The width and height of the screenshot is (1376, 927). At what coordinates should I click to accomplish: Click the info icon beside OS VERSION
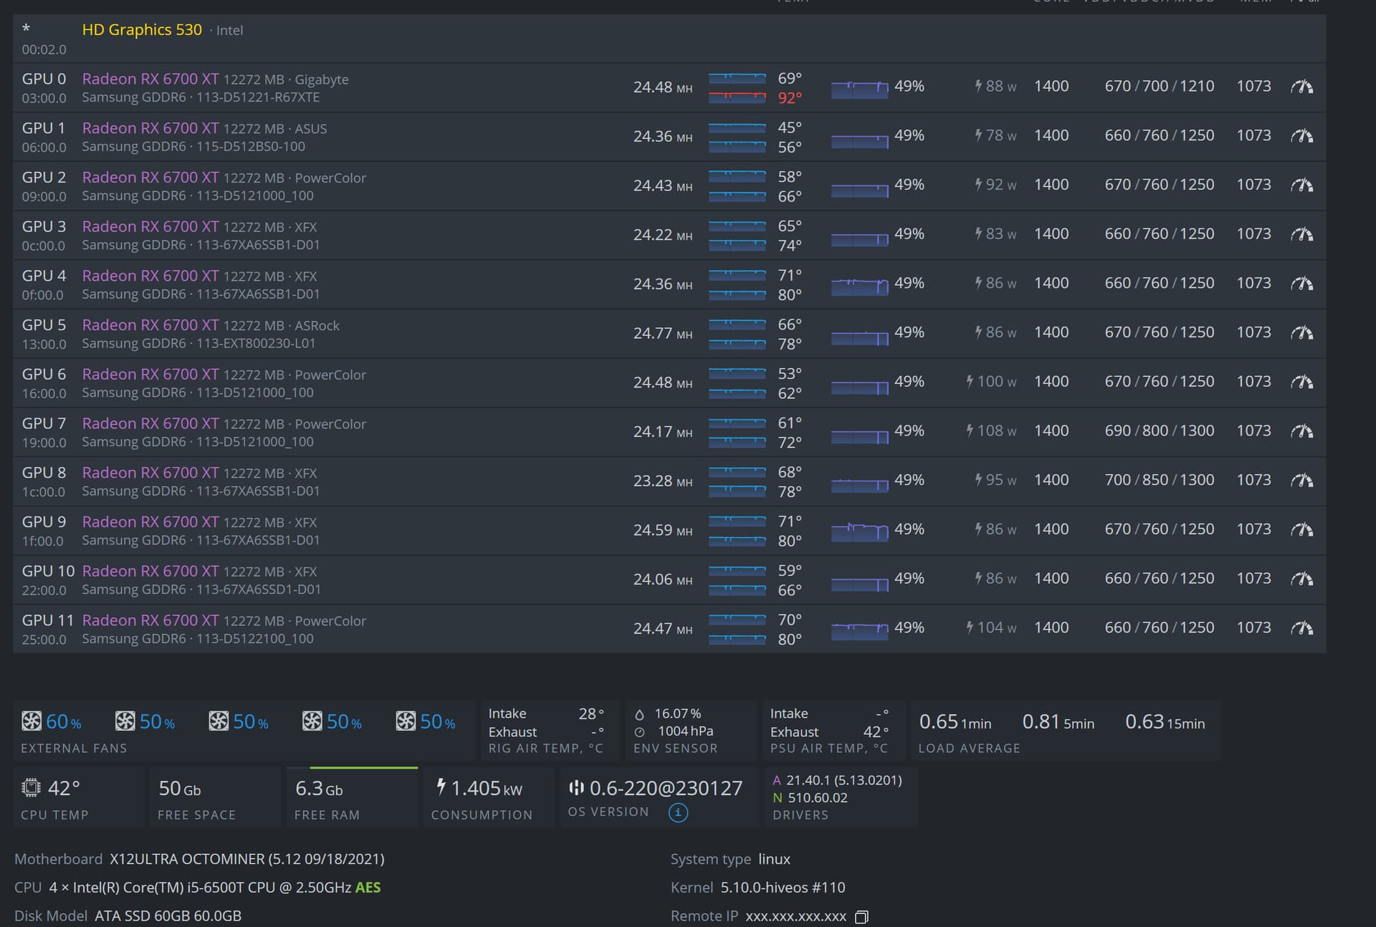point(677,813)
